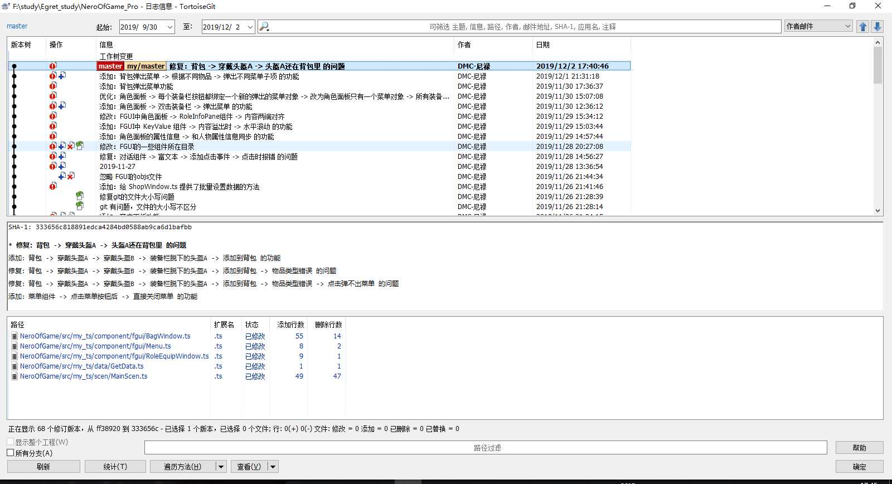The height and width of the screenshot is (484, 892).
Task: Click file icon beside MainScen.ts
Action: click(x=14, y=376)
